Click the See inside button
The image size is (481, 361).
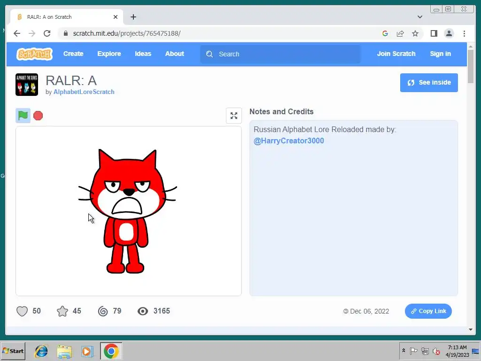429,83
